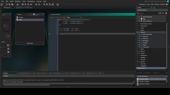
Task: Zoom out the workspace
Action: click(x=44, y=4)
